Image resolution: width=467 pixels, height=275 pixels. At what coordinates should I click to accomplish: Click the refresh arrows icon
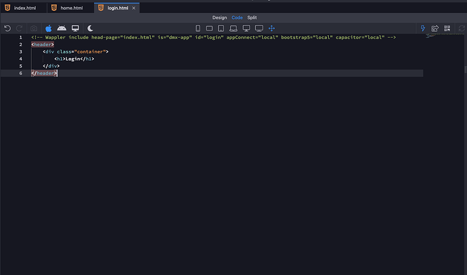pyautogui.click(x=462, y=28)
